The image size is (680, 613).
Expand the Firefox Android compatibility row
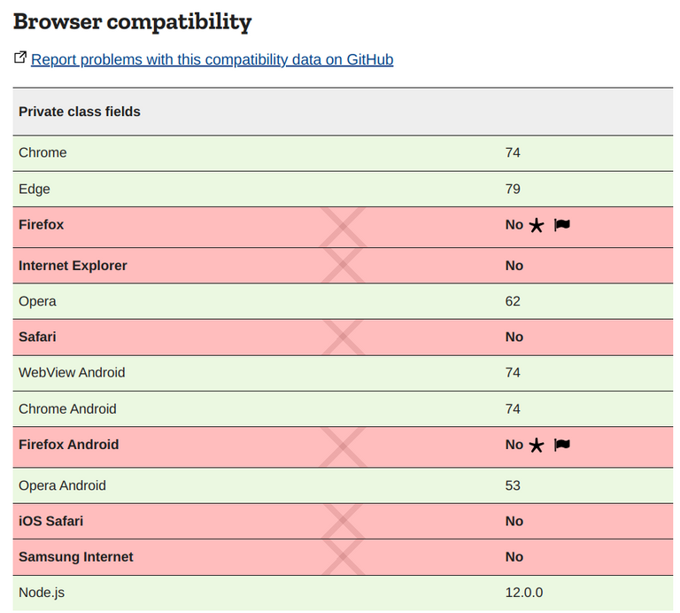68,445
